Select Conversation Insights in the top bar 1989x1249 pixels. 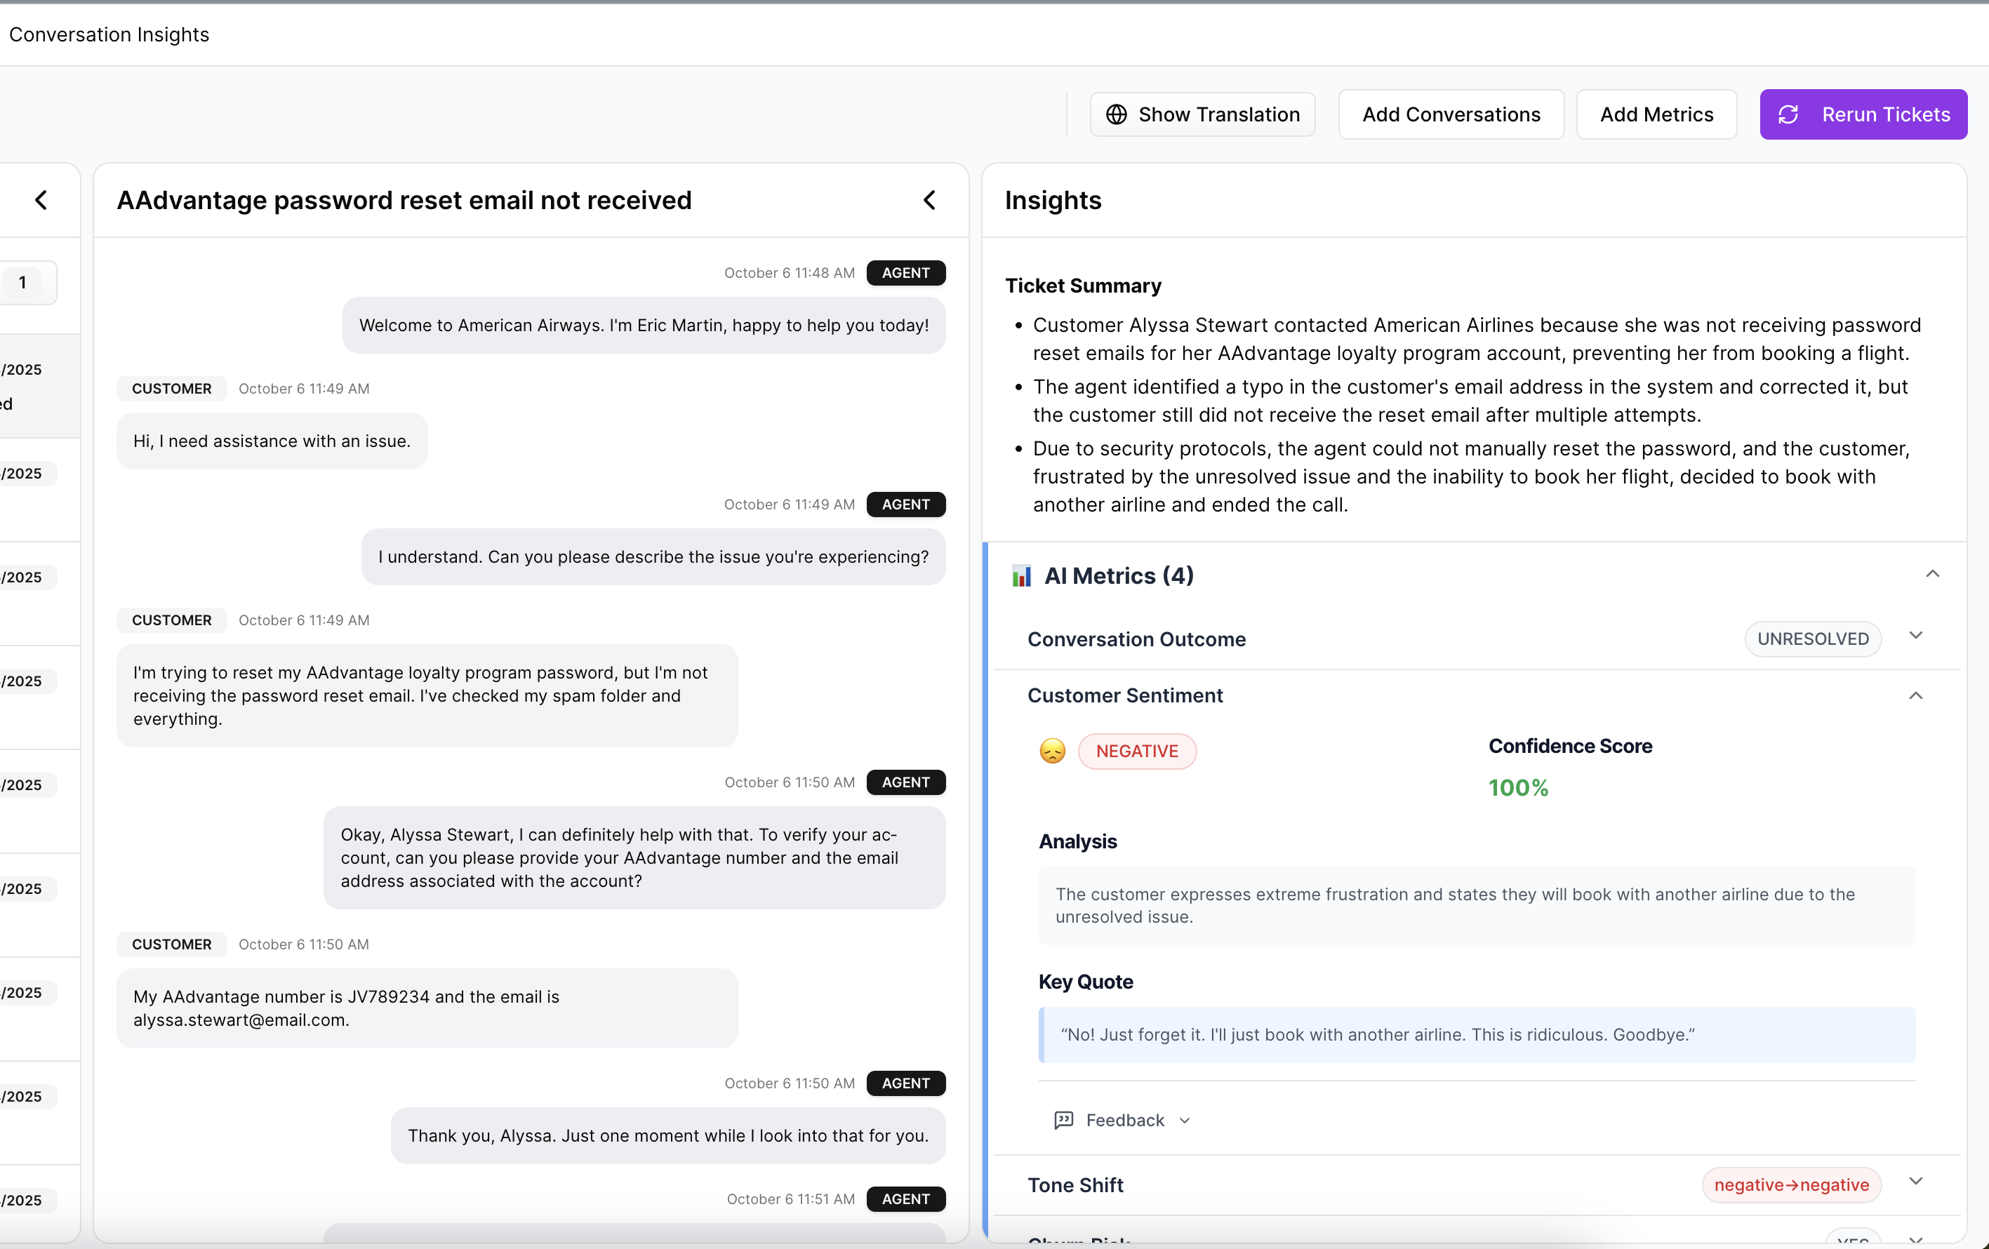[x=108, y=34]
